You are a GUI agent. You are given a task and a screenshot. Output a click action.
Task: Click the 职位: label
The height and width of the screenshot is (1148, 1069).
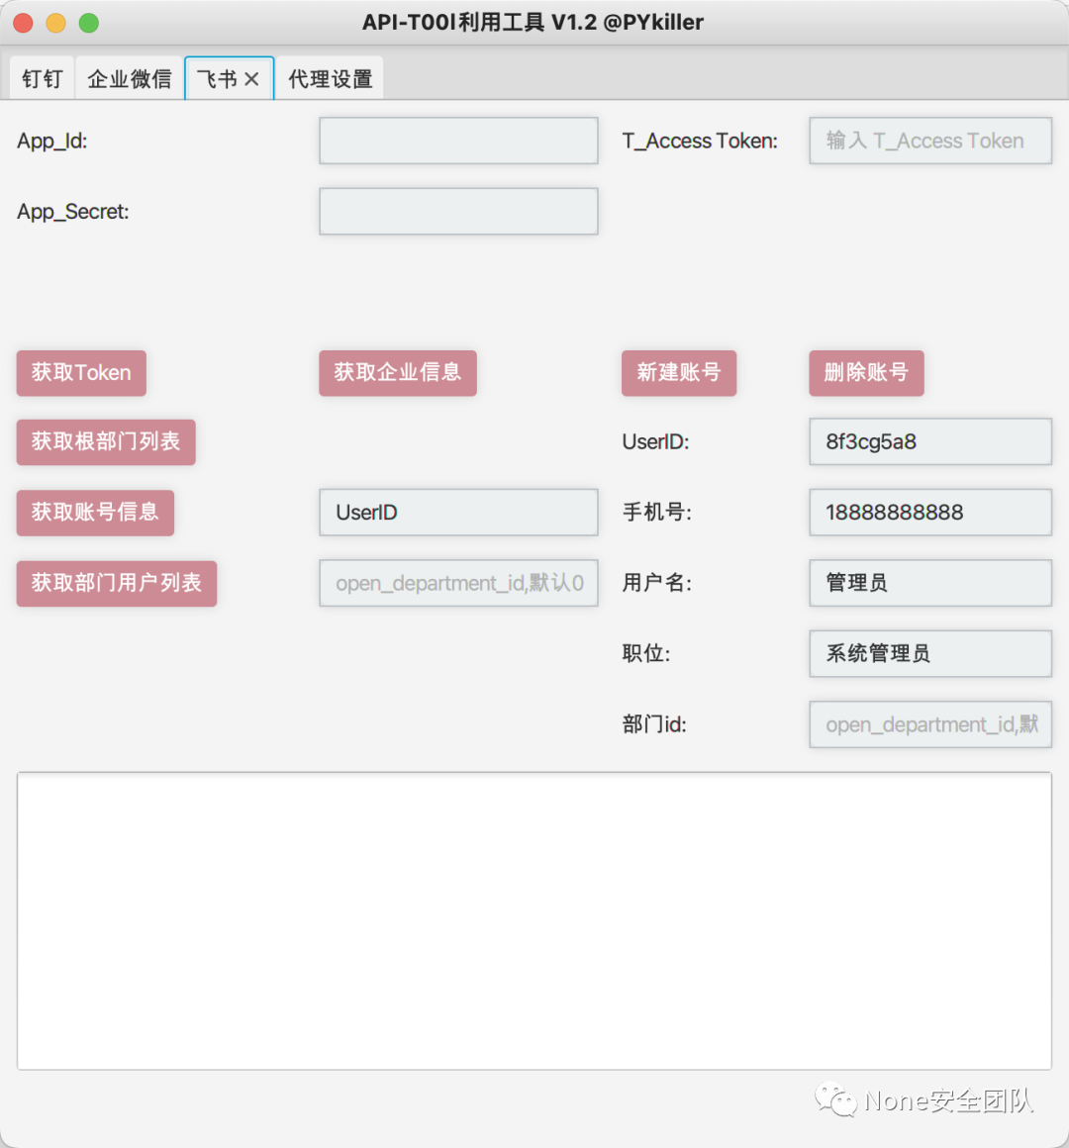(x=645, y=654)
